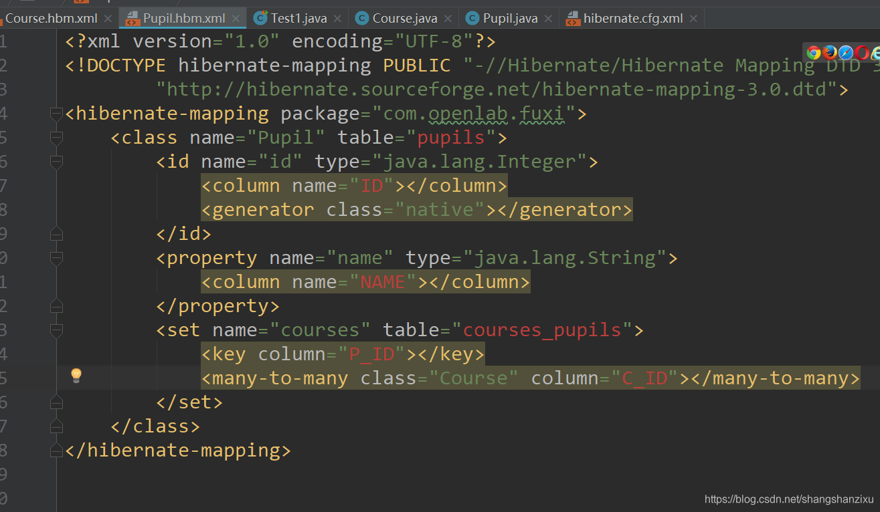Click the intention lightbulb on the many-to-many line

pos(76,376)
